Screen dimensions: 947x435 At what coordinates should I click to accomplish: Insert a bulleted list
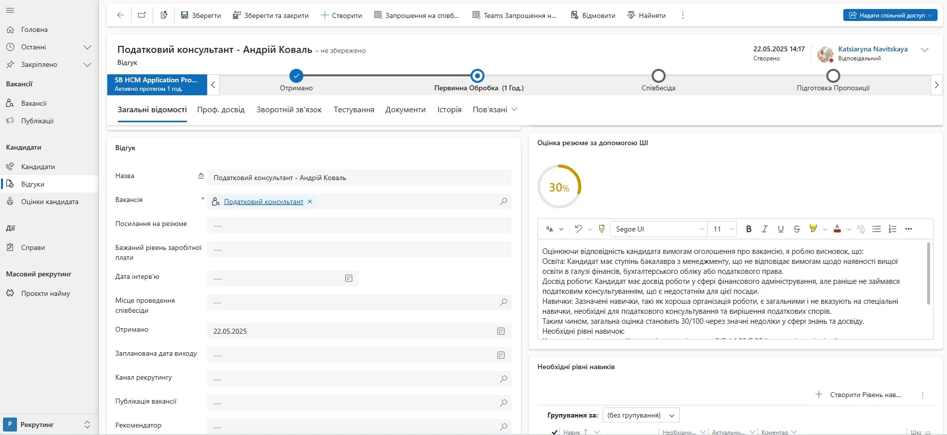[876, 229]
